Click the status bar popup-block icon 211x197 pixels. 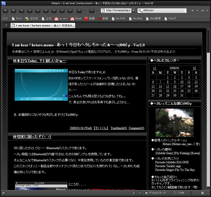click(140, 193)
